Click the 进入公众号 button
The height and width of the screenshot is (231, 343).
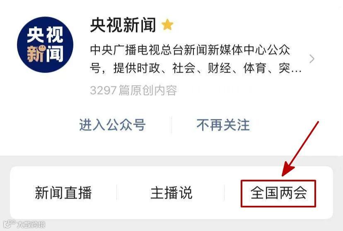(112, 125)
